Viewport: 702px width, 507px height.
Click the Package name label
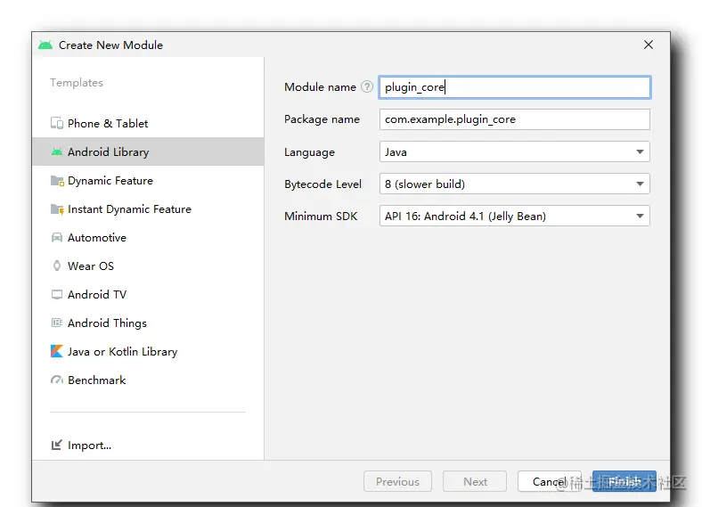(x=322, y=119)
